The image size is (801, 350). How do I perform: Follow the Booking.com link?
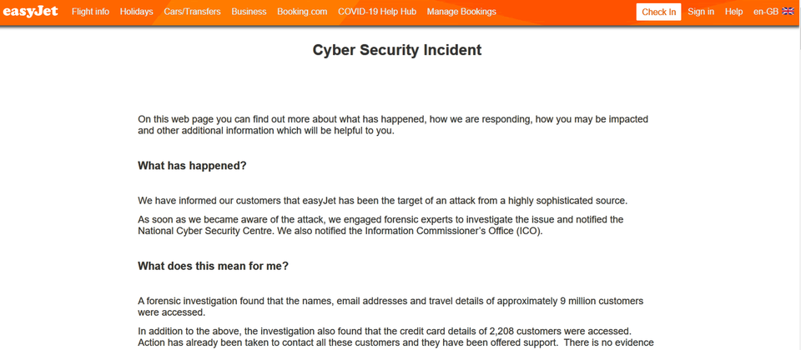302,12
